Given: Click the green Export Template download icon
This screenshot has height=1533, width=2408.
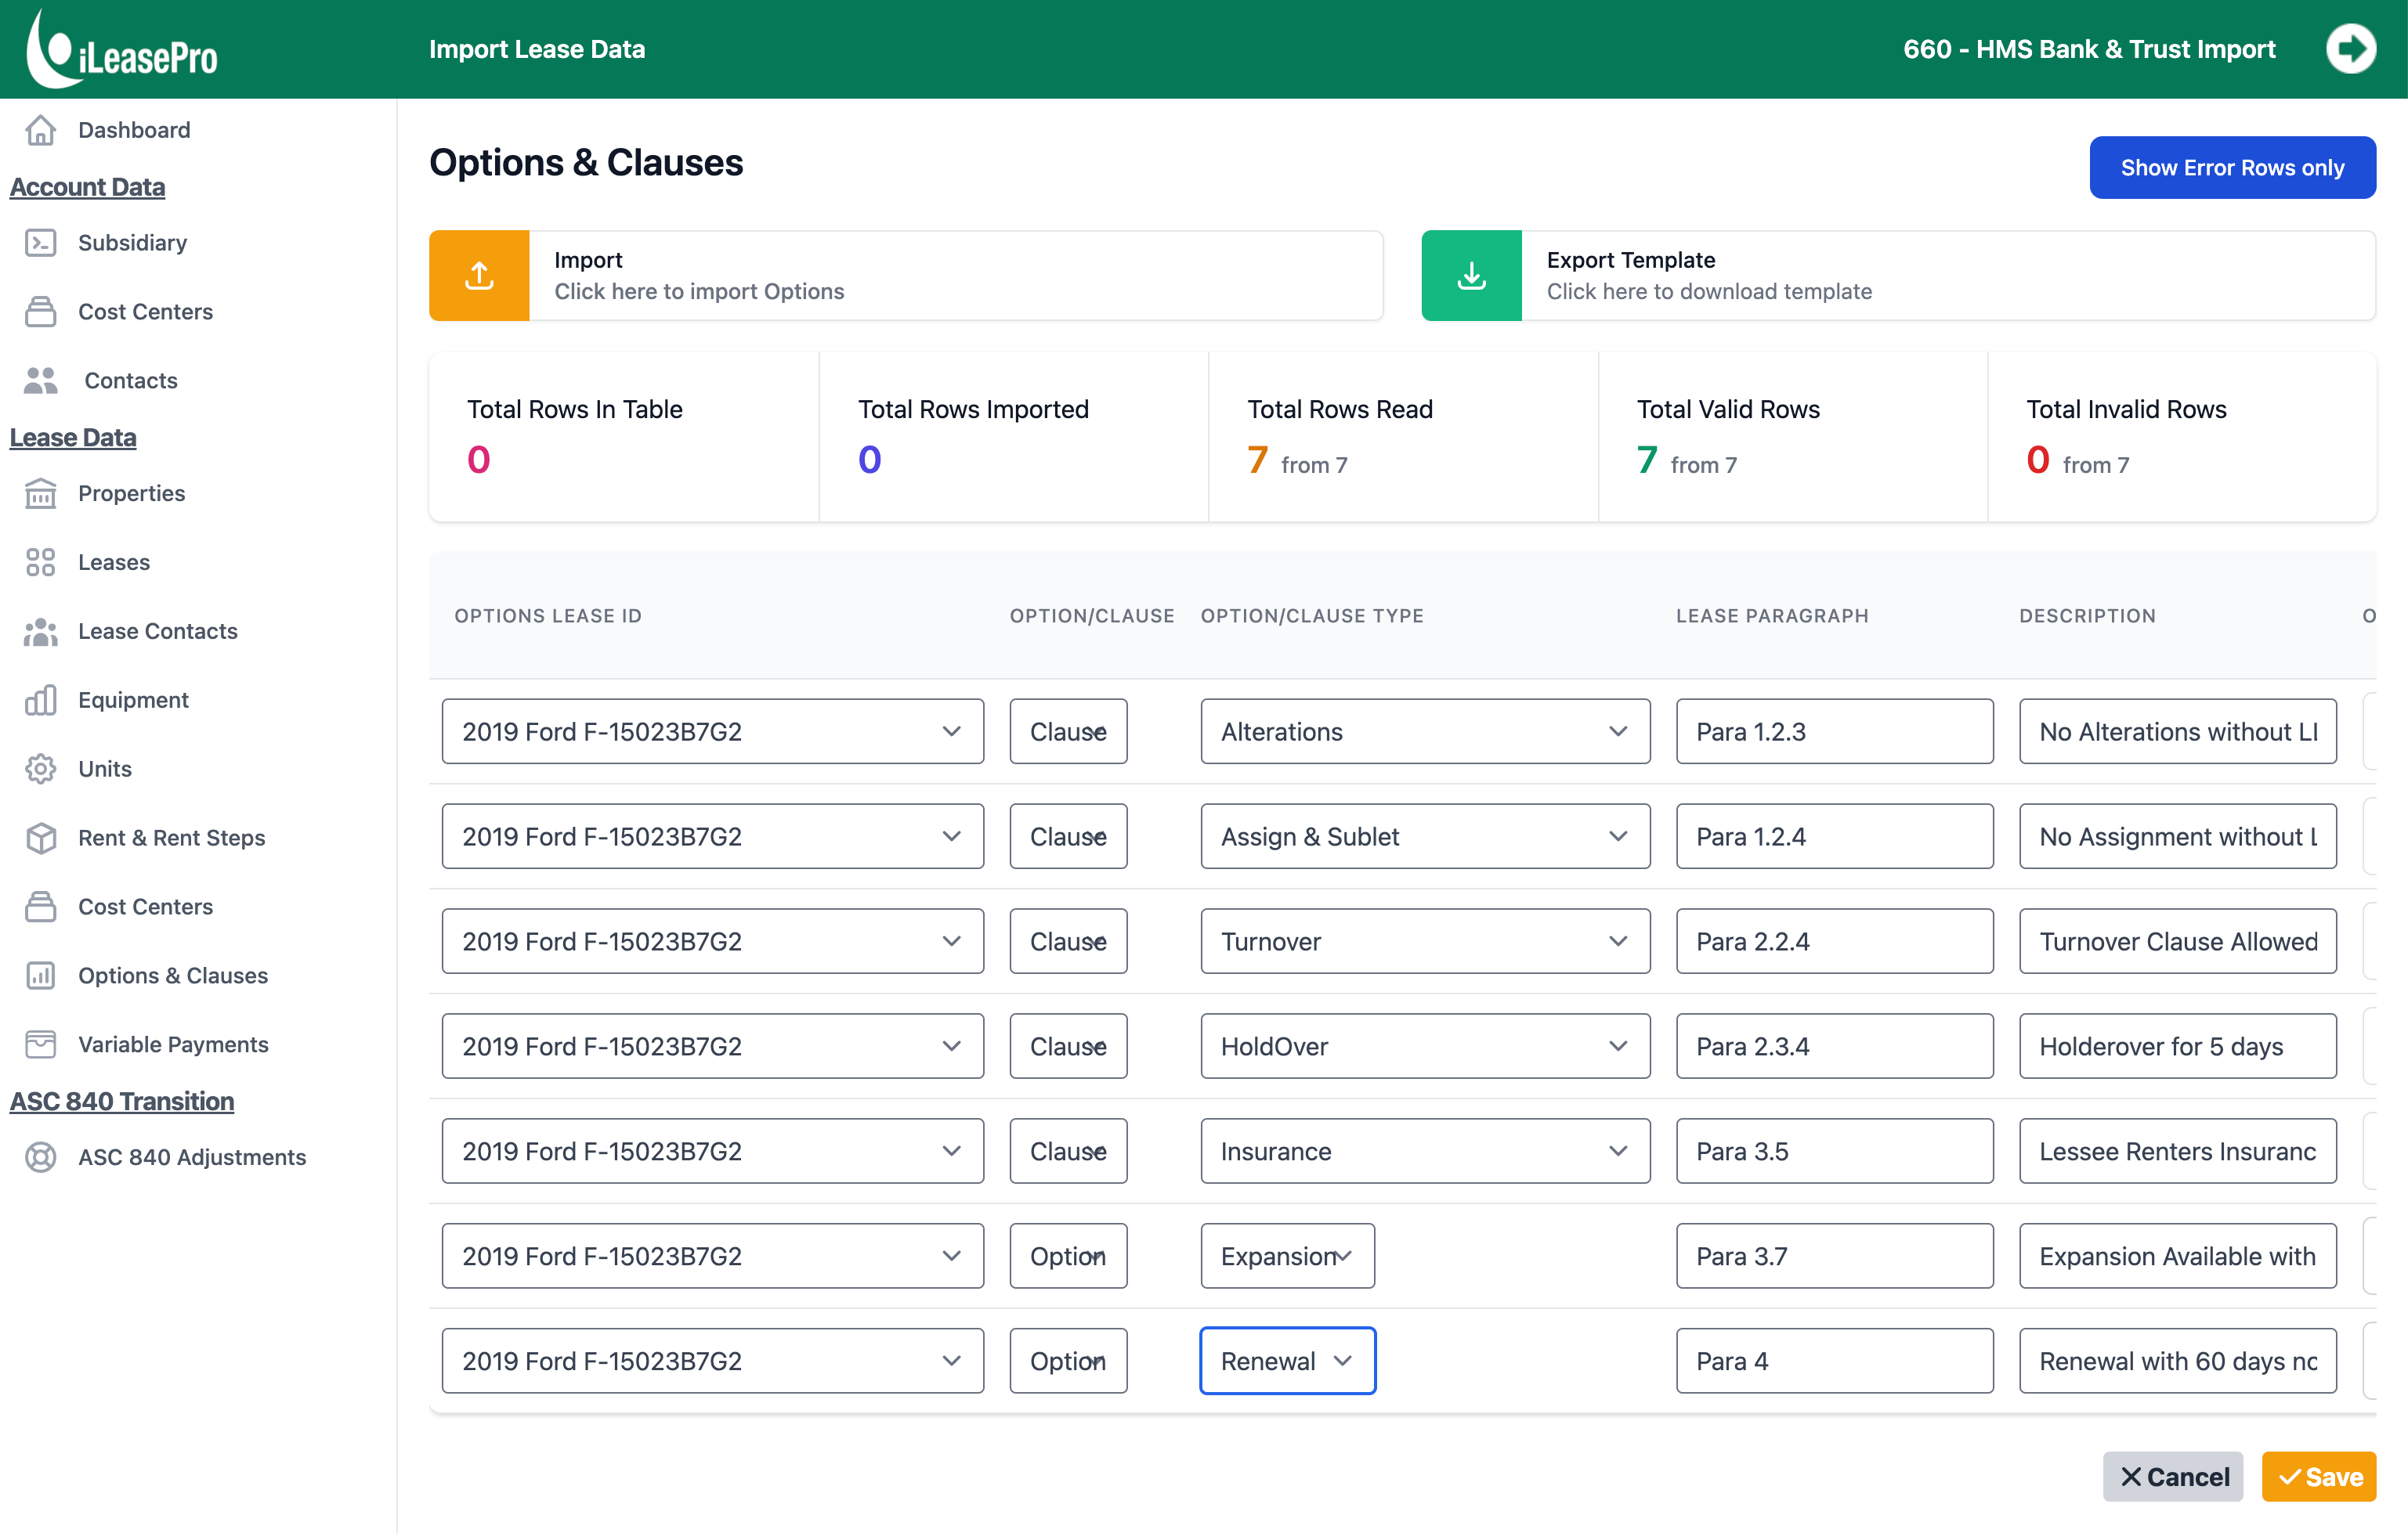Looking at the screenshot, I should 1471,276.
